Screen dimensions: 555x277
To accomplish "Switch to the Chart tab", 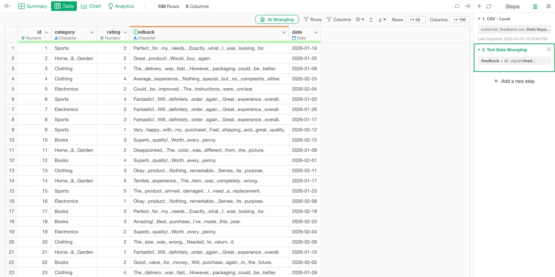I will pyautogui.click(x=91, y=6).
